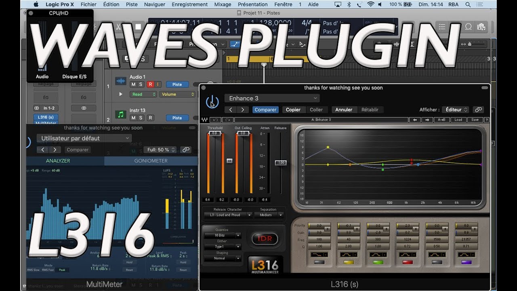
Task: Open the Dither Type1 dropdown
Action: click(222, 247)
